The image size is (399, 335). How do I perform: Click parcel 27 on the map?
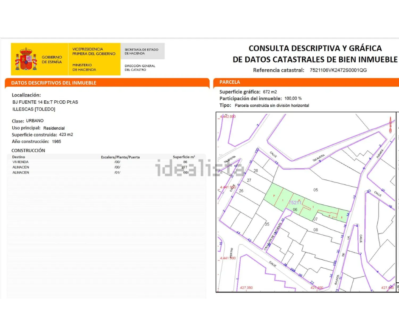249,180
